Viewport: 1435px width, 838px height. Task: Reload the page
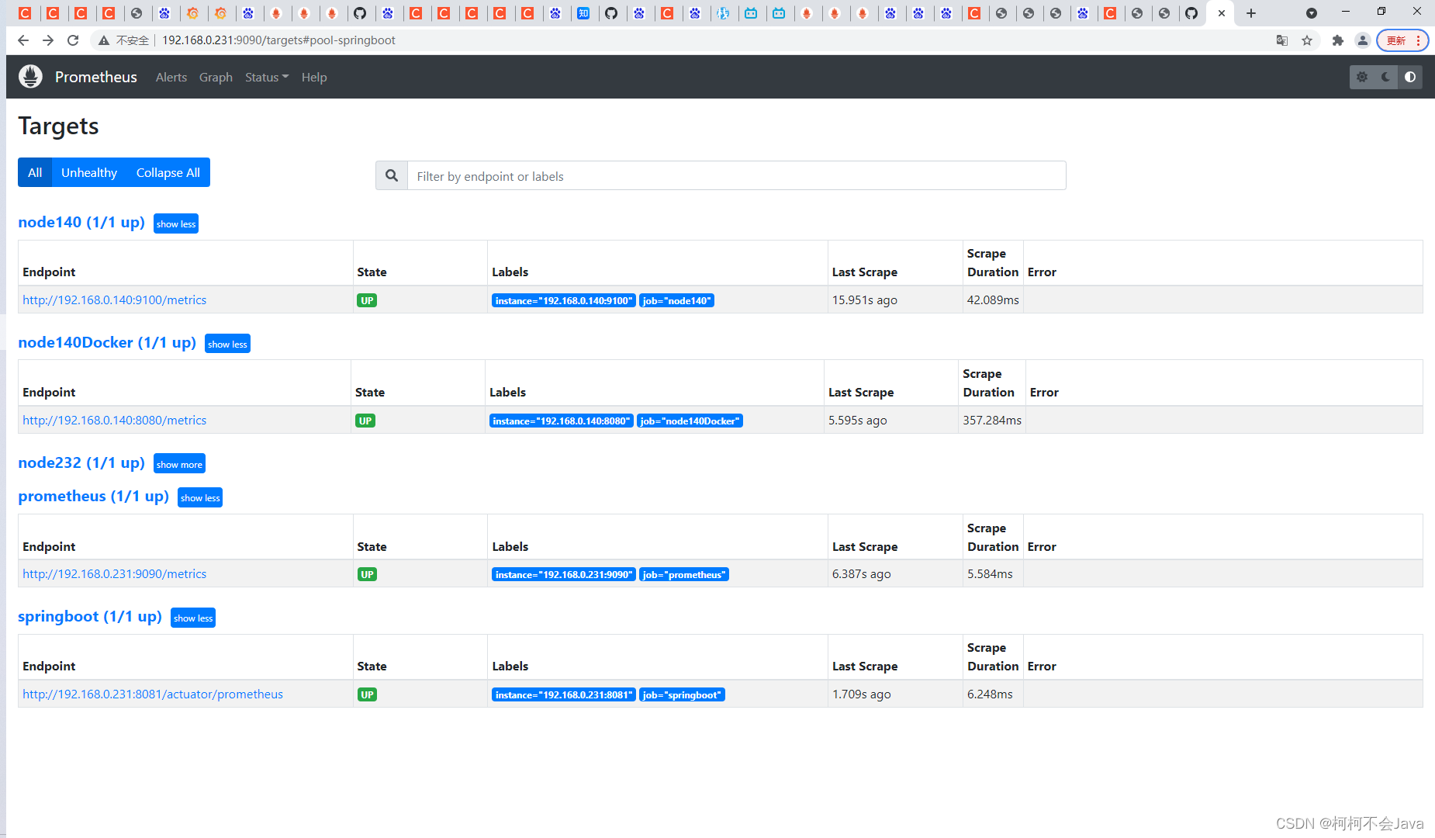tap(73, 40)
